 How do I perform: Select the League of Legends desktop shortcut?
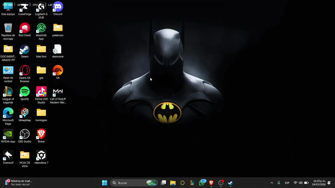click(8, 96)
